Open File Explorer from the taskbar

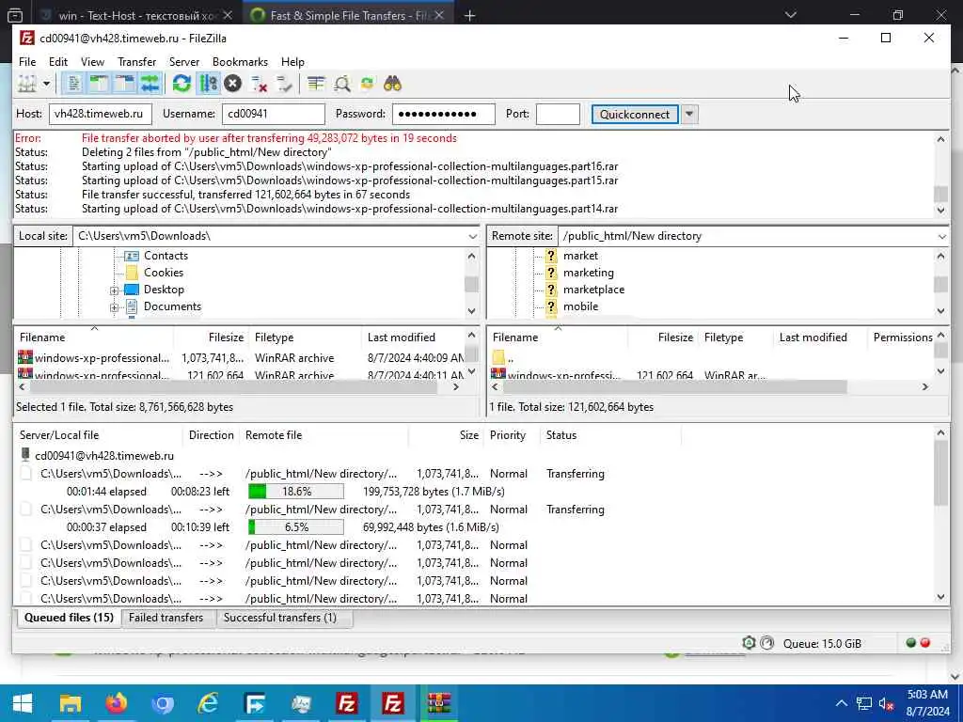point(70,703)
